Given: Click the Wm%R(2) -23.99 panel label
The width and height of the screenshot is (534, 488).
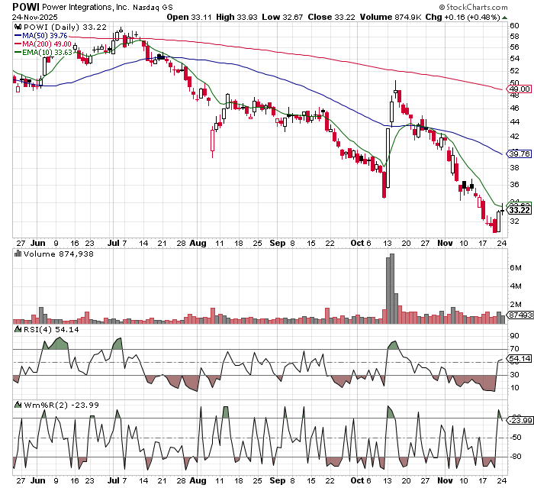Looking at the screenshot, I should tap(61, 405).
